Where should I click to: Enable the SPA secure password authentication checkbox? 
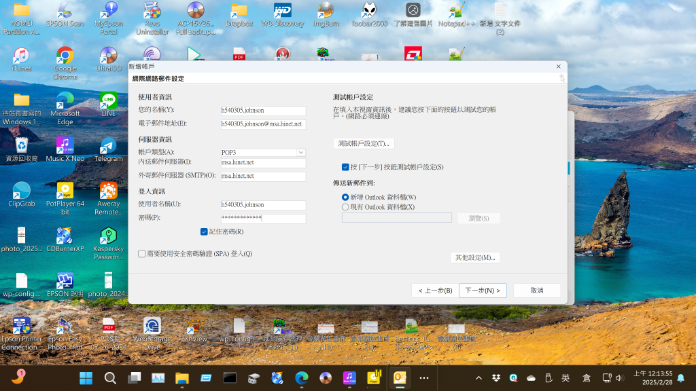click(142, 254)
